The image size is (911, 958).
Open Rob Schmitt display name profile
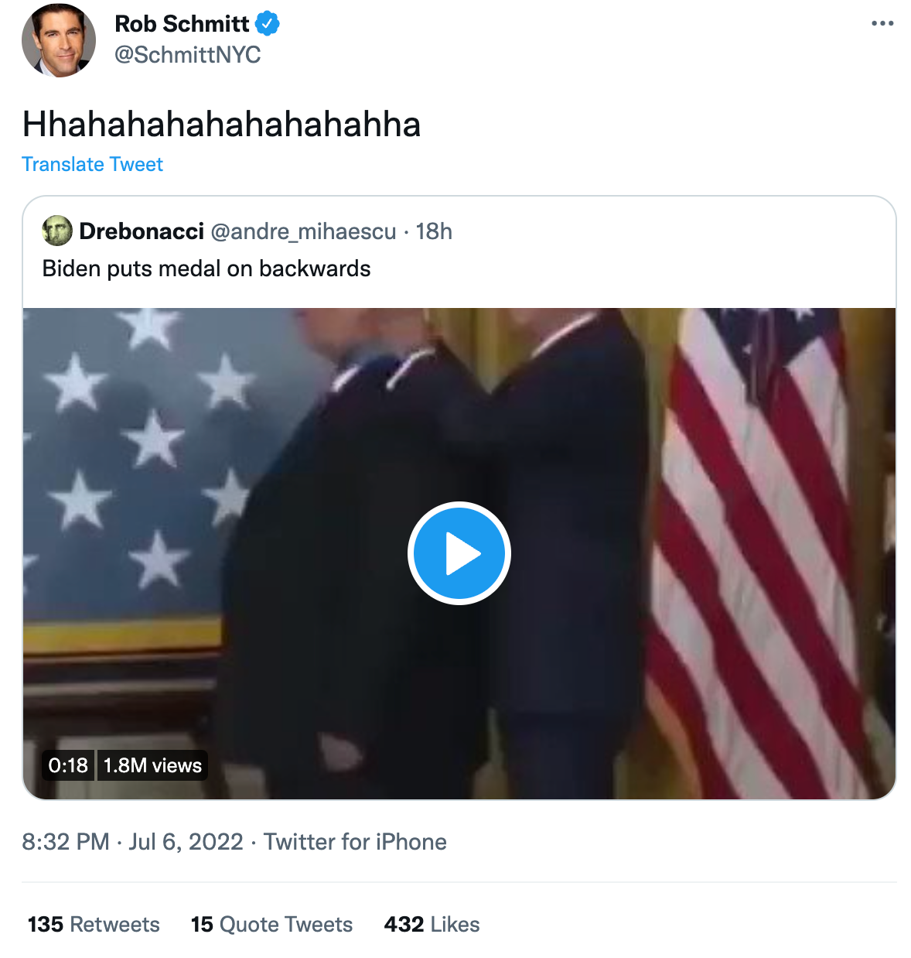tap(182, 24)
